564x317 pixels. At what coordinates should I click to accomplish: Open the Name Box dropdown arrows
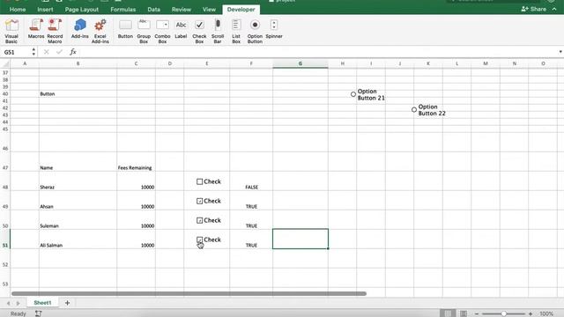point(33,52)
